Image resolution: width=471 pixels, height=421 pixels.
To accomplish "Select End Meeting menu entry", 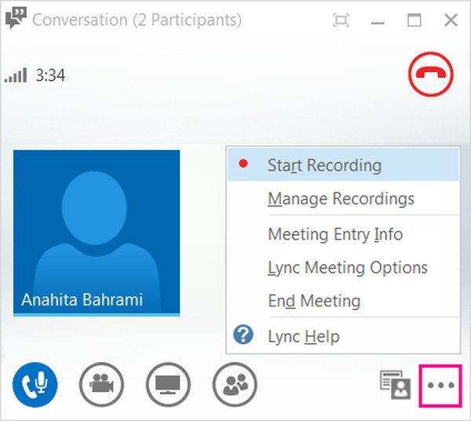I will click(x=314, y=301).
